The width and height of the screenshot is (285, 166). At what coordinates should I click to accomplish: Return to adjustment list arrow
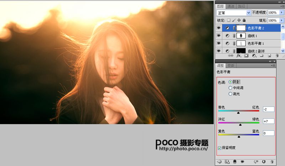[x=219, y=161]
